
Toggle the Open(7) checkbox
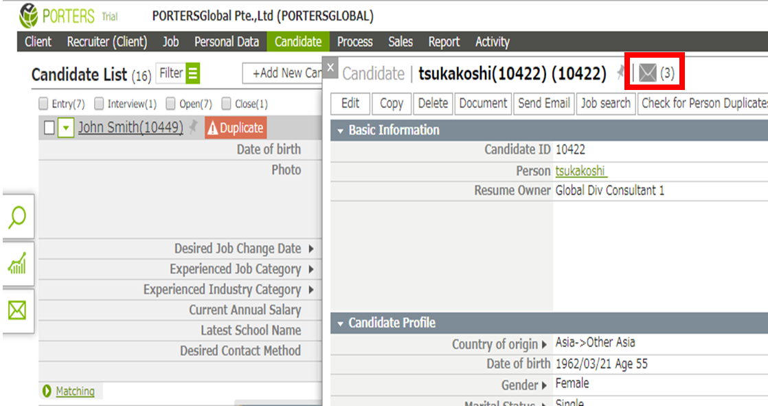pyautogui.click(x=170, y=103)
